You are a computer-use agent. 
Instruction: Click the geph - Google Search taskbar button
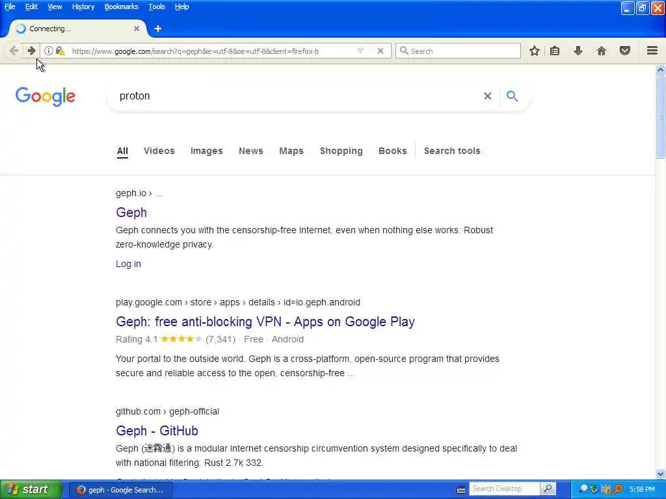(120, 490)
